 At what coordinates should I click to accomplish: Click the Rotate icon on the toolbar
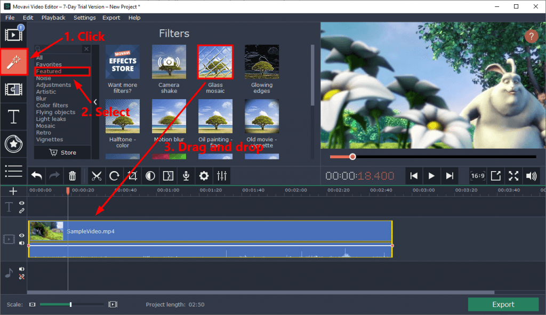click(x=115, y=176)
